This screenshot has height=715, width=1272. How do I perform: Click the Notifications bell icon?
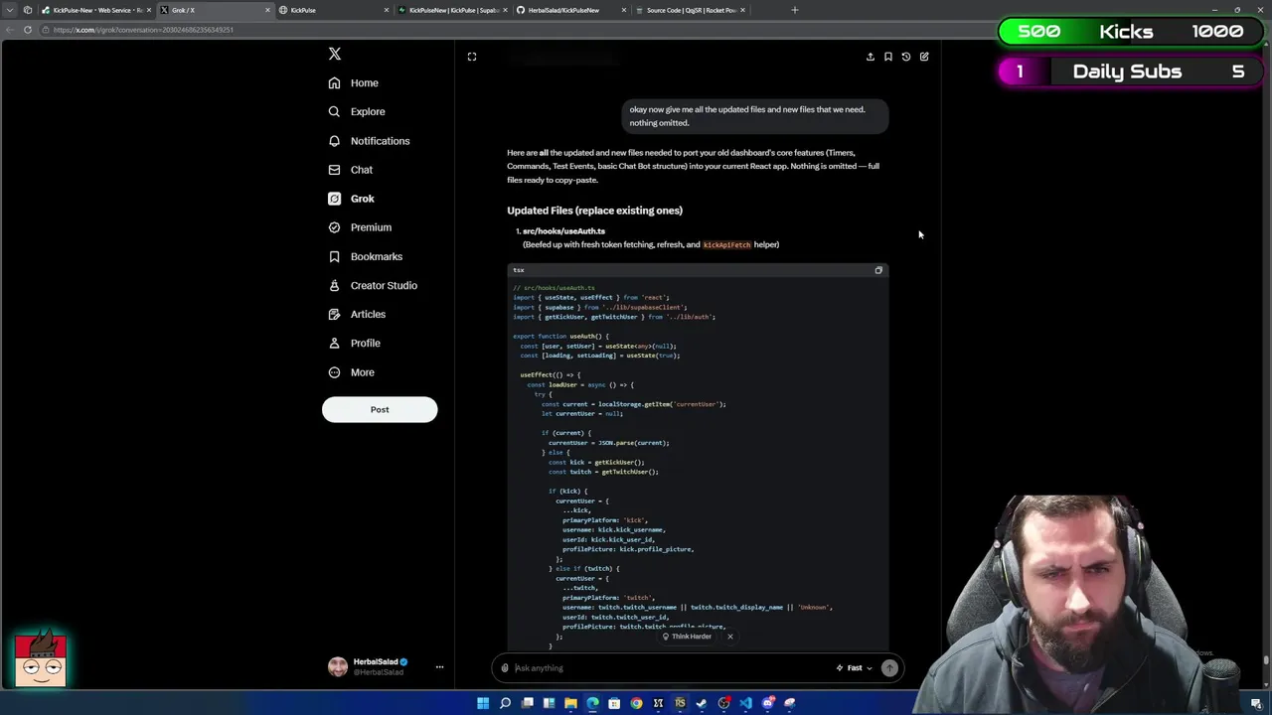335,141
